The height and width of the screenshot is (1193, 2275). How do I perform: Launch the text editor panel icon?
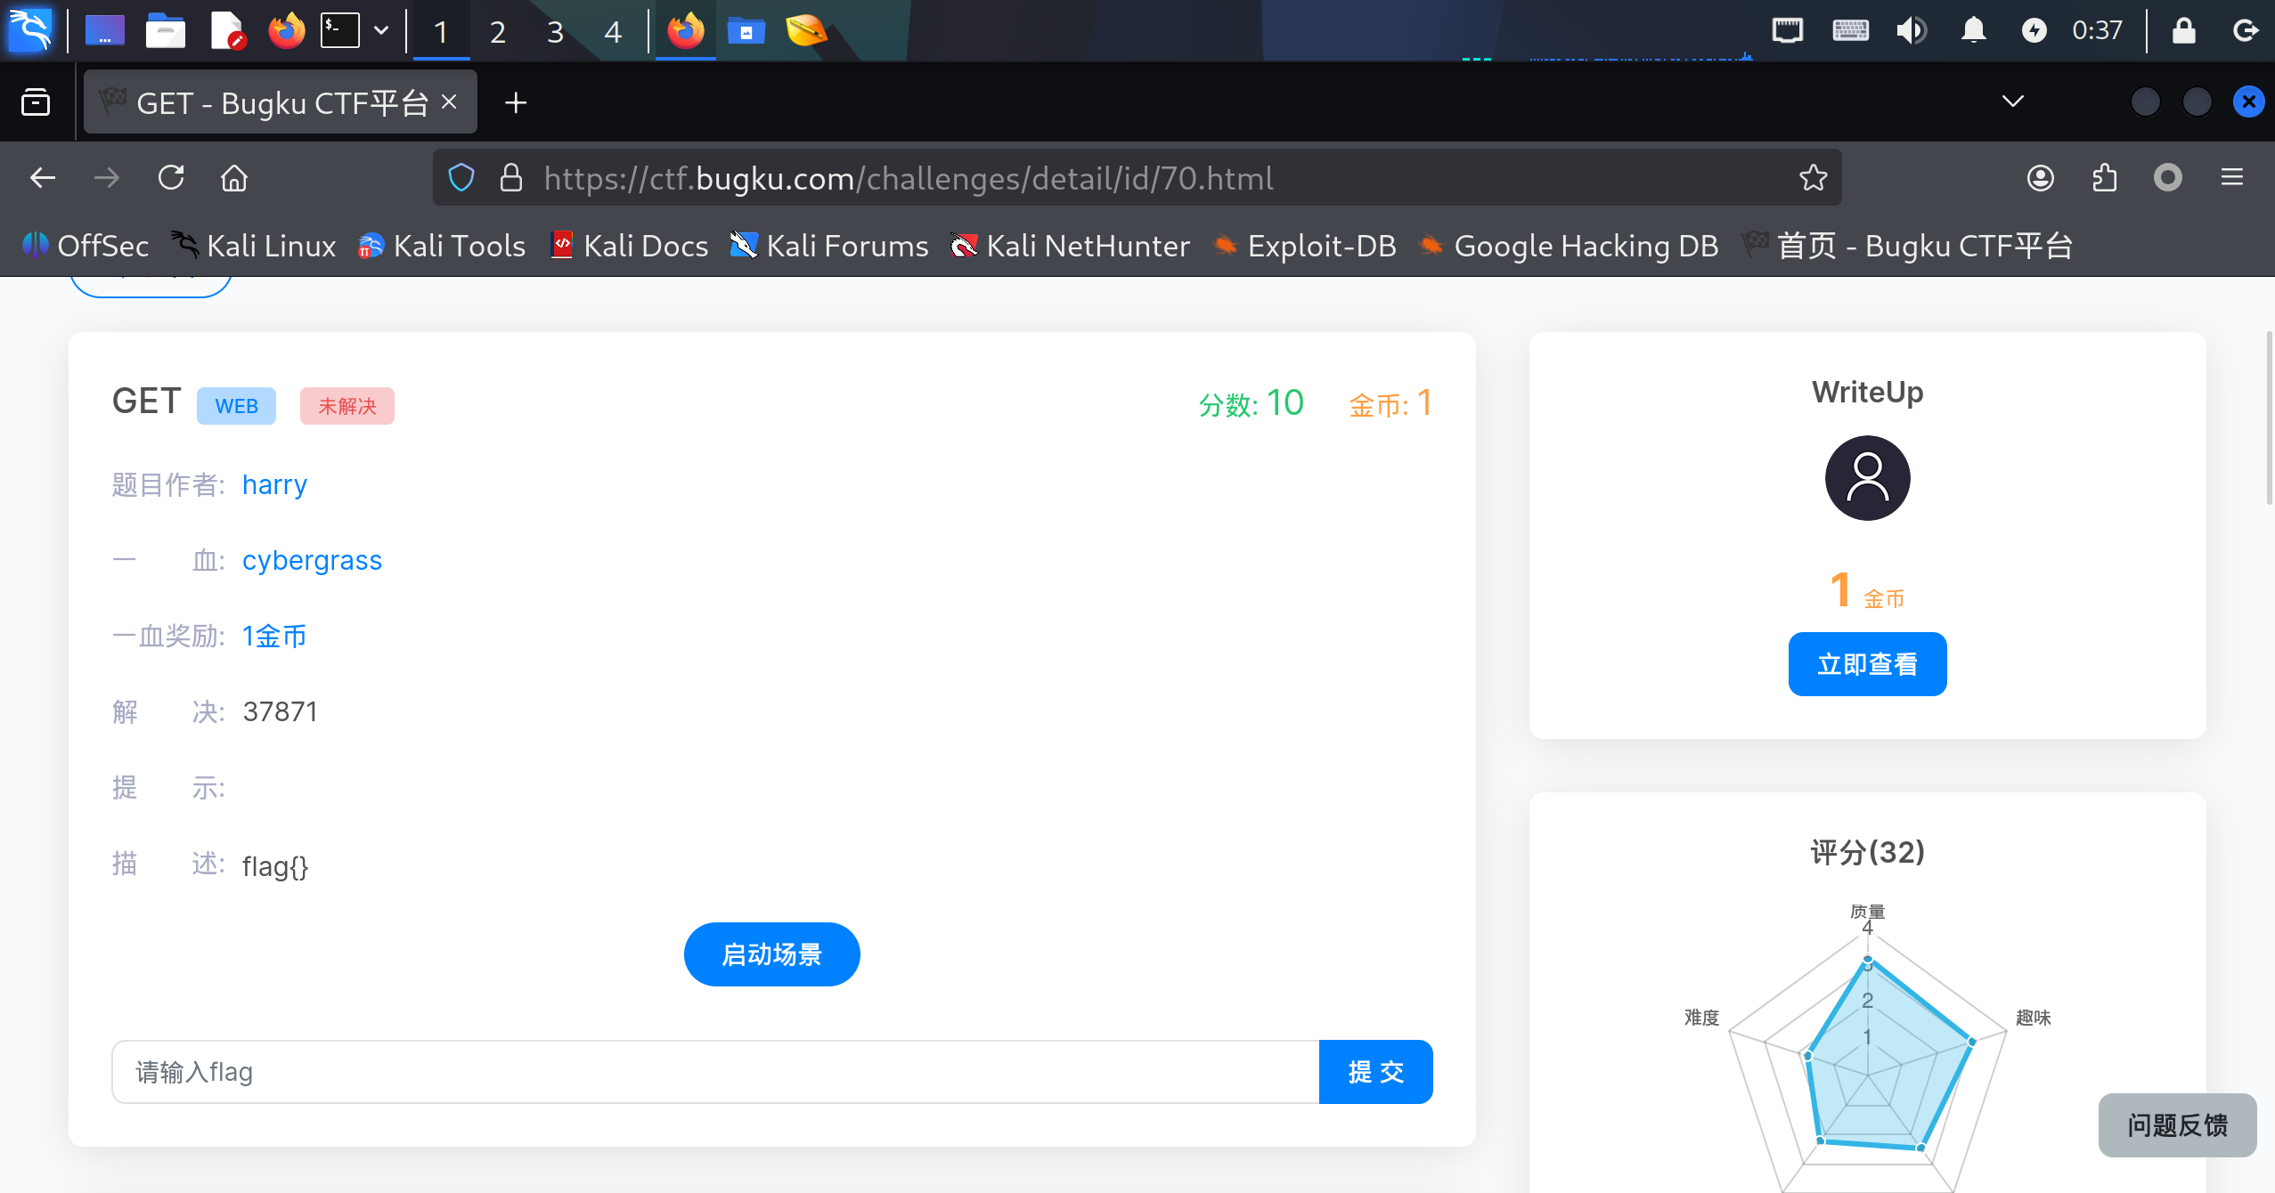click(227, 30)
